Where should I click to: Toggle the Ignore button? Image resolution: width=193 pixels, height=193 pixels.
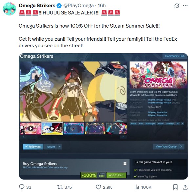51,147
